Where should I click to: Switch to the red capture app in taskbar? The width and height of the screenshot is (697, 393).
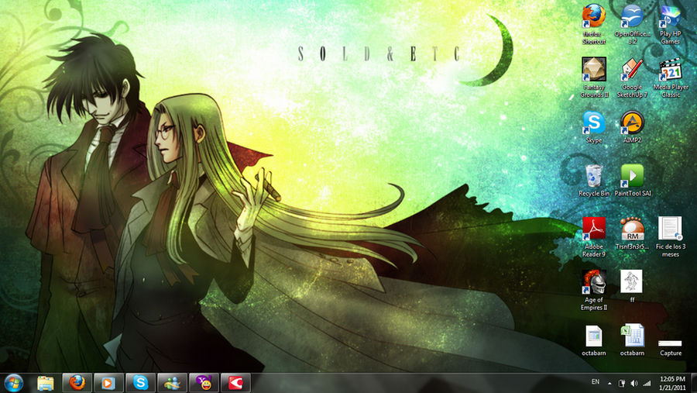coord(235,383)
